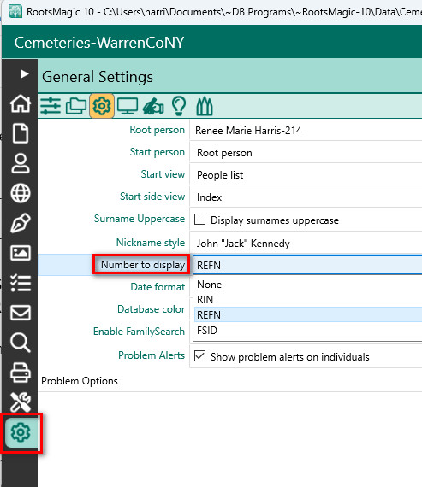Click the Root person field Renee Marie Harris-214
422x487 pixels.
click(306, 130)
